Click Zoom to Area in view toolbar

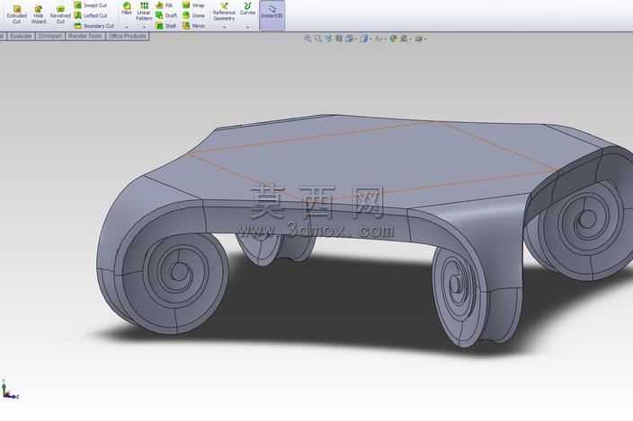click(318, 39)
